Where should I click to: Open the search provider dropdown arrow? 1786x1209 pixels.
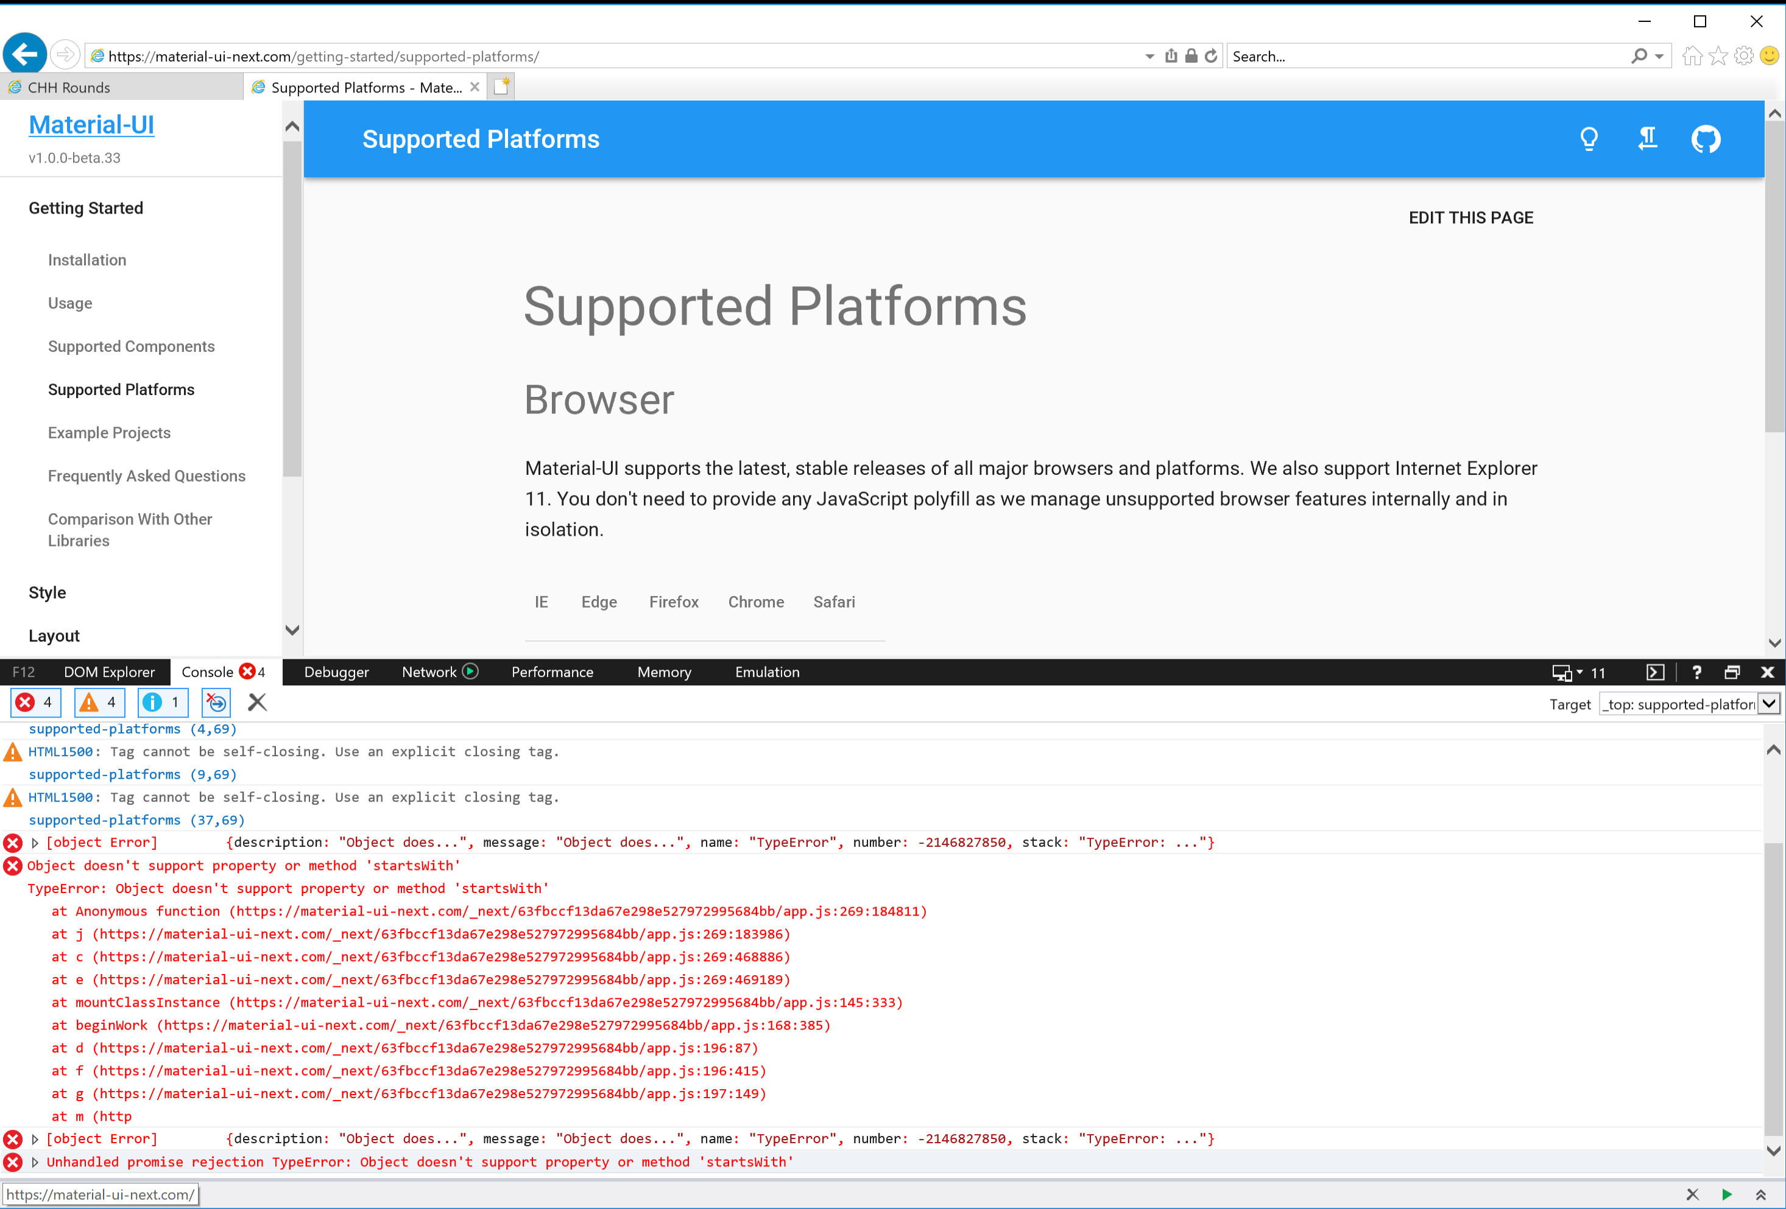(1659, 56)
